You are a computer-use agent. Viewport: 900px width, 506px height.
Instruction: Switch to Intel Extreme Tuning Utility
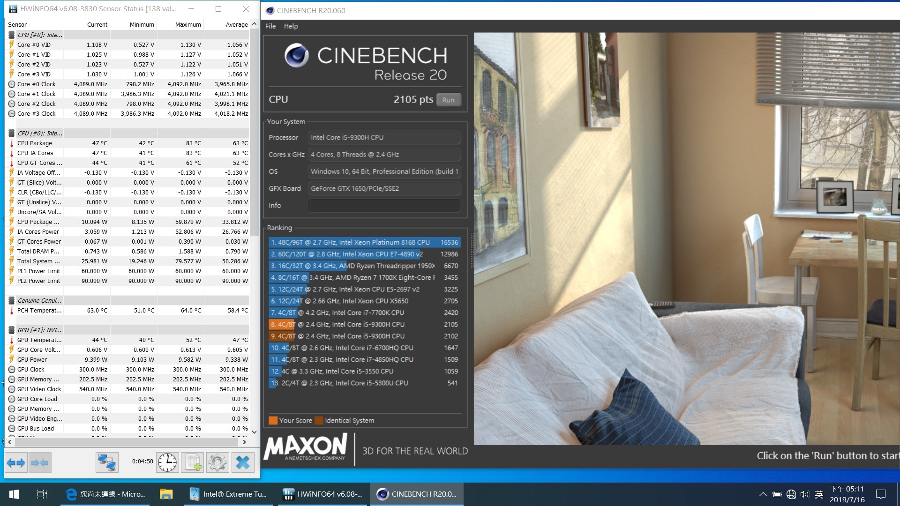click(x=229, y=494)
